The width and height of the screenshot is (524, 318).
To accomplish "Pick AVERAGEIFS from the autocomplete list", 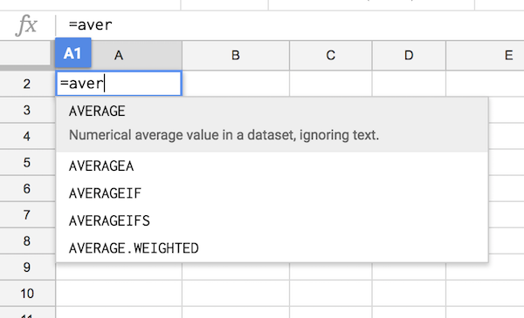I will pyautogui.click(x=272, y=220).
